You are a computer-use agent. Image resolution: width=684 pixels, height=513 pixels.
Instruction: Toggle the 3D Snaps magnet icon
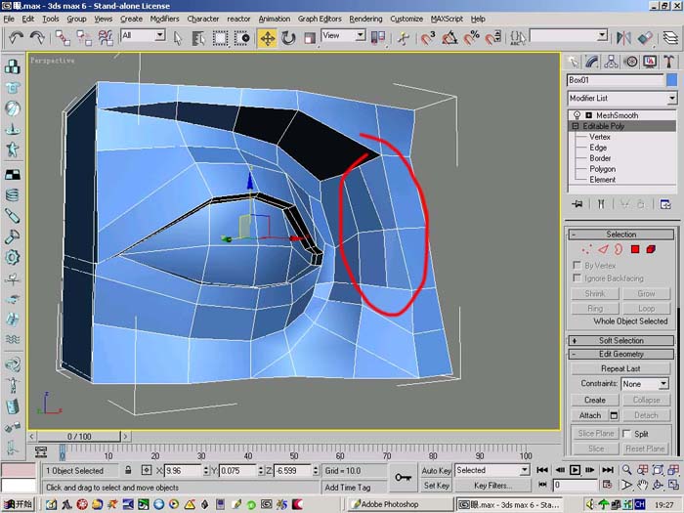[x=428, y=38]
